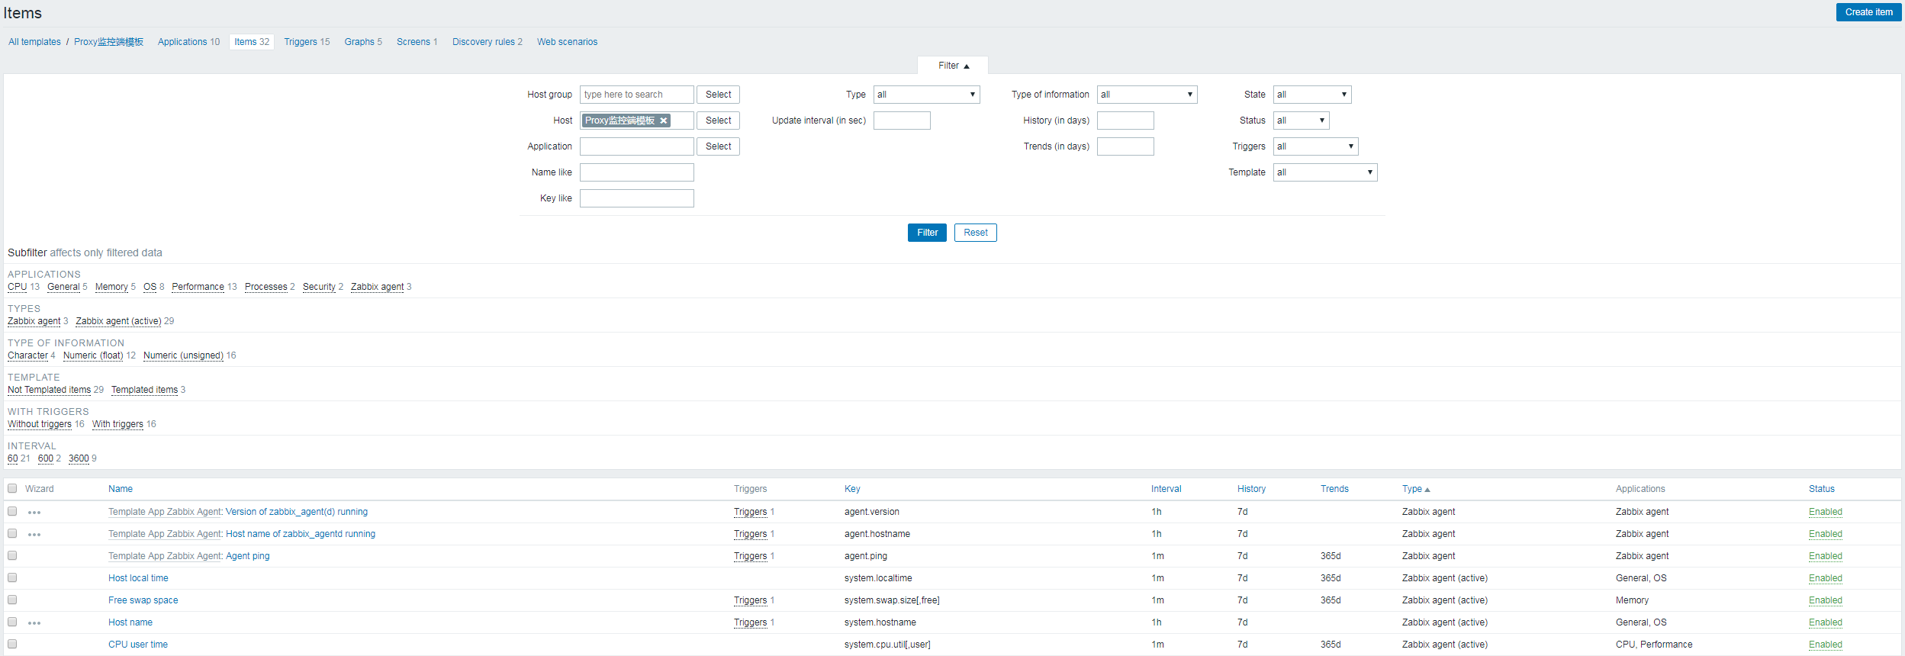This screenshot has width=1905, height=656.
Task: Open the Applications tab
Action: tap(188, 42)
